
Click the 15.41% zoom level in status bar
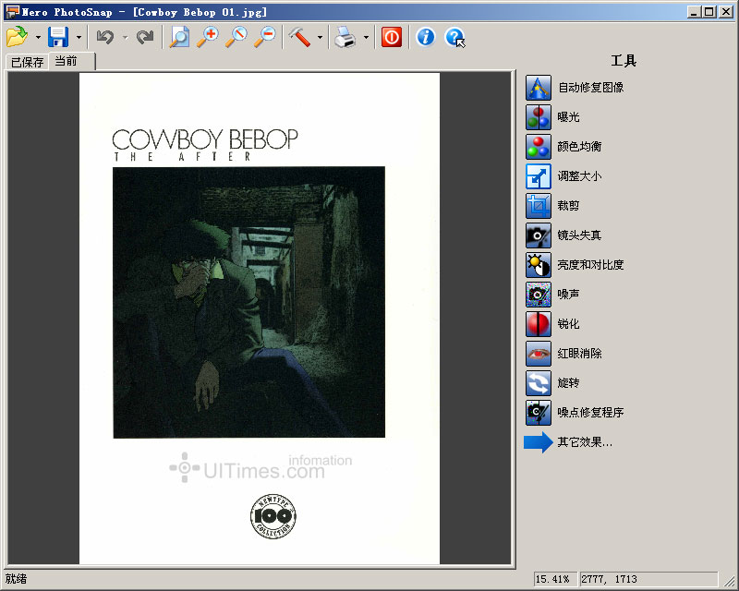[555, 579]
